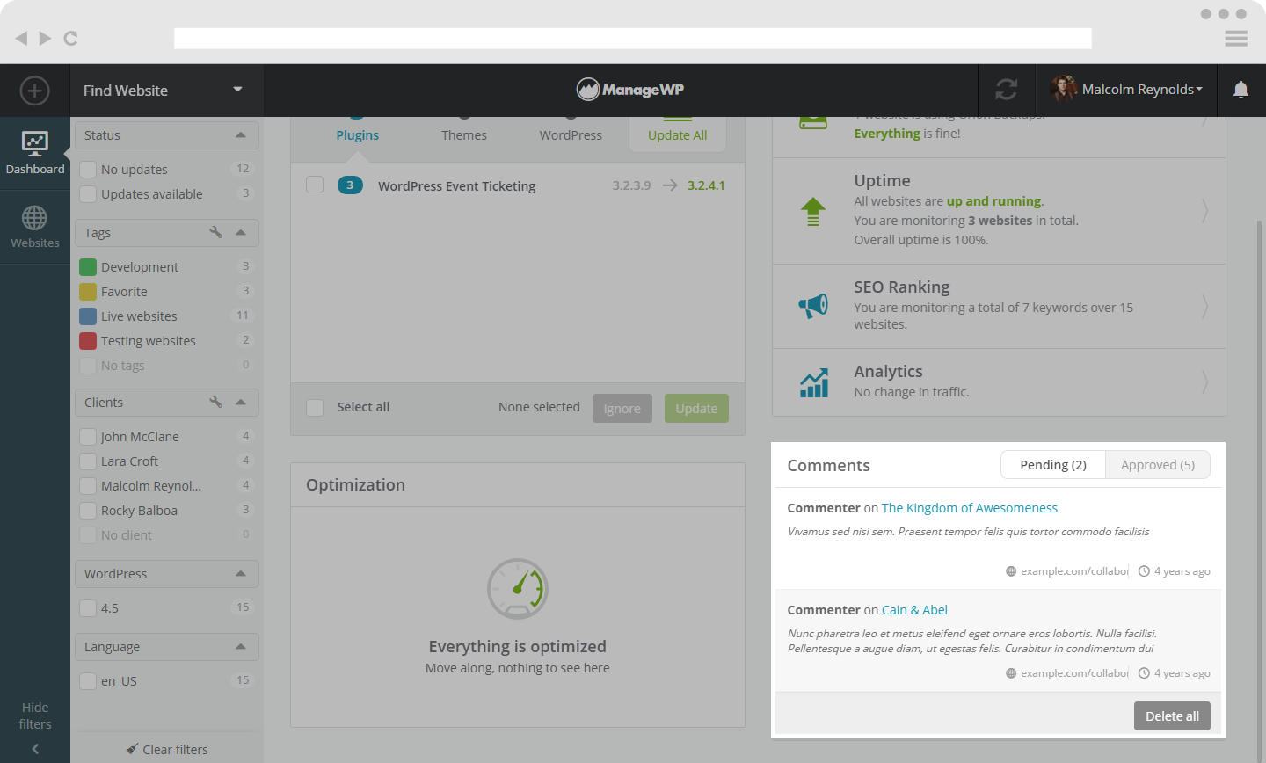Open the Websites globe icon
This screenshot has width=1266, height=763.
click(35, 217)
